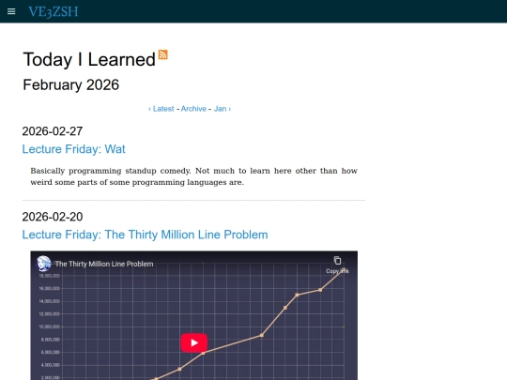Subscribe via the orange RSS feed icon
Image resolution: width=507 pixels, height=380 pixels.
coord(163,54)
